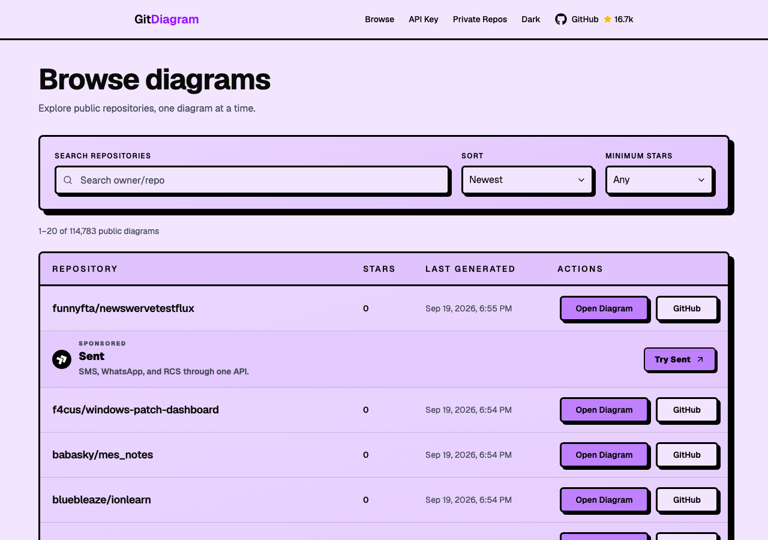Click the Stars column header
Image resolution: width=768 pixels, height=540 pixels.
(379, 269)
